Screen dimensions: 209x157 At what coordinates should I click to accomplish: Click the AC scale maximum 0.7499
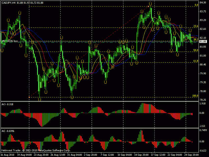pos(203,130)
